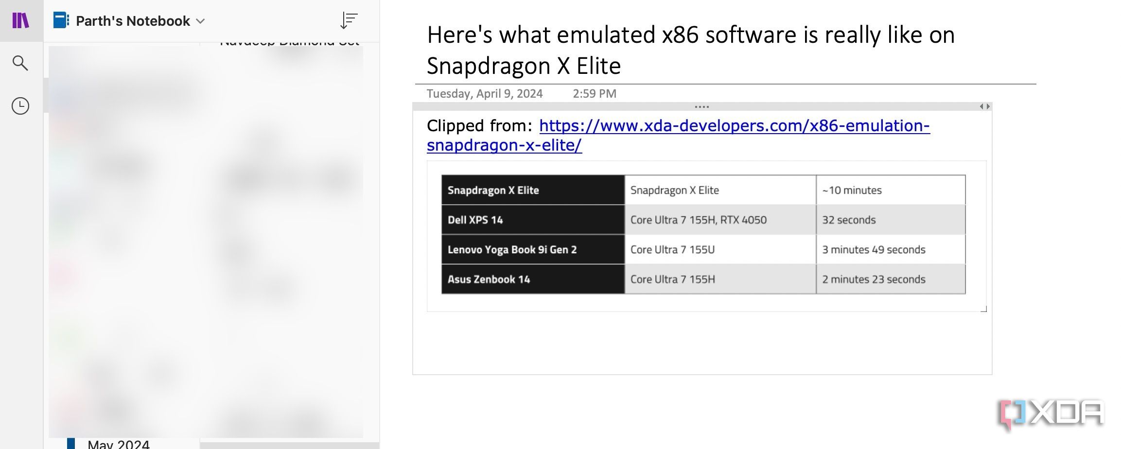1121x449 pixels.
Task: Open search with the magnifier icon
Action: [x=20, y=63]
